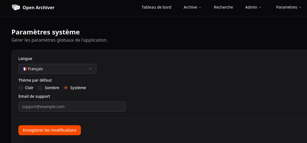Select the Système theme radio button
This screenshot has height=143, width=307.
tap(66, 88)
